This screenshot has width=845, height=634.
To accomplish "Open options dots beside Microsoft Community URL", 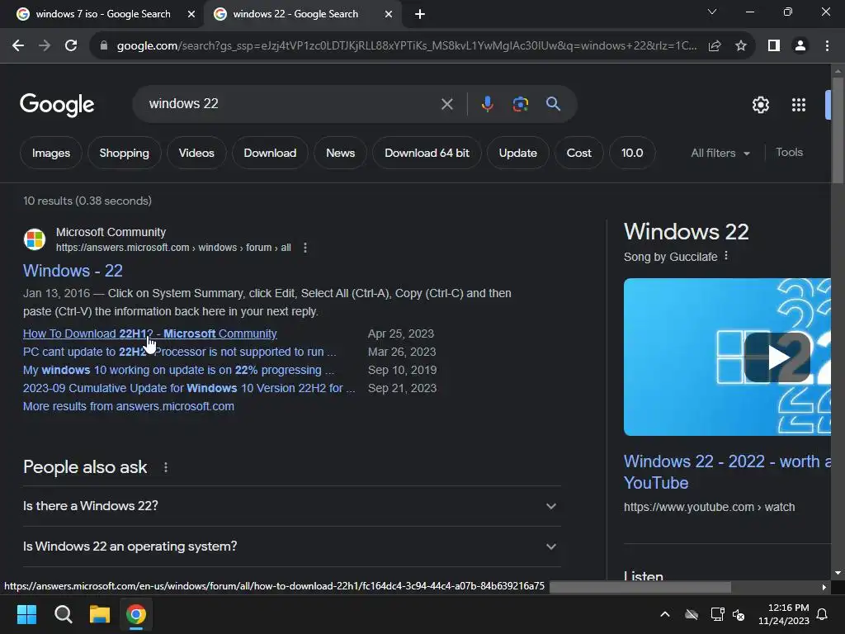I will pyautogui.click(x=305, y=248).
